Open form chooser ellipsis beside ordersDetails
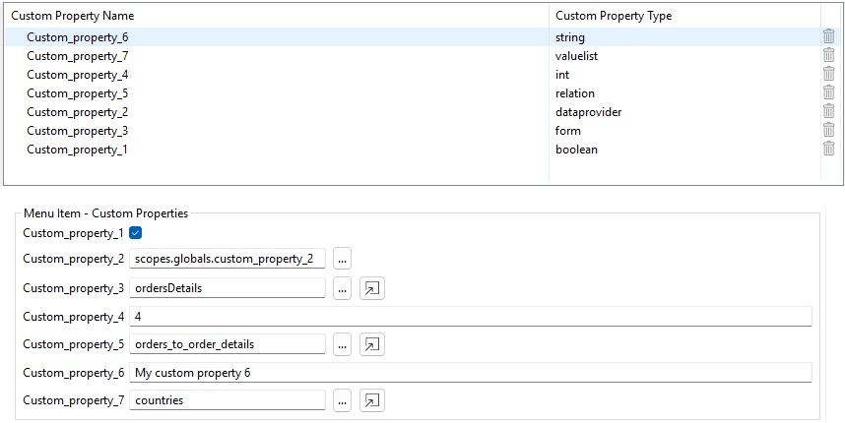Screen dimensions: 845x423 click(342, 288)
